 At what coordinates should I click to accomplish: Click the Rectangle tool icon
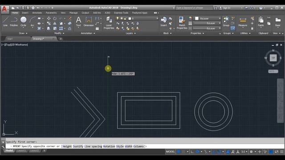(39, 19)
